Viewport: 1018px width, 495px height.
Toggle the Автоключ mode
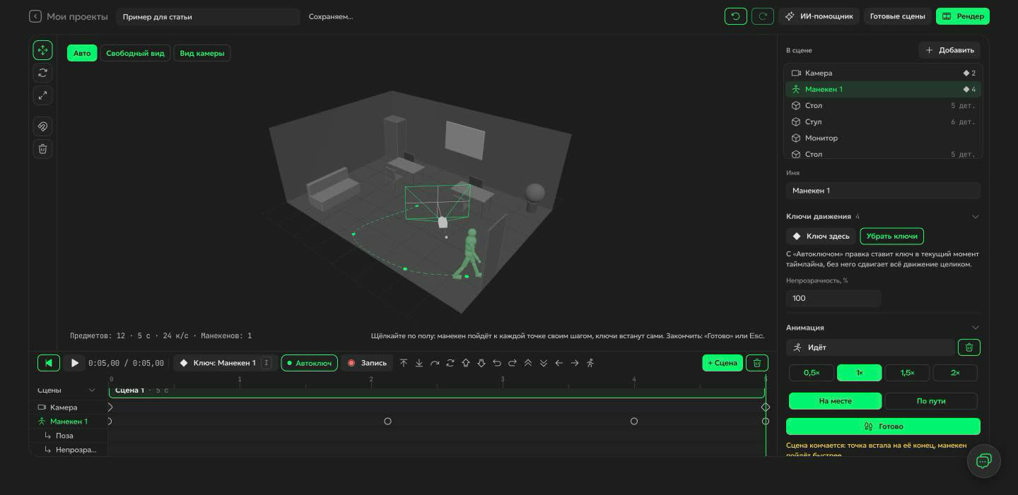309,363
